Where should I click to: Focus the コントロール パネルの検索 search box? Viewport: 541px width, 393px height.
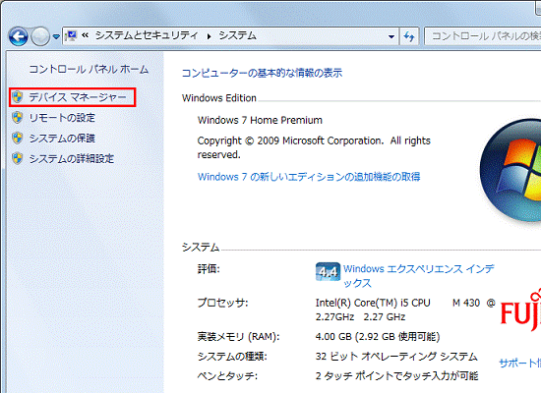click(483, 36)
